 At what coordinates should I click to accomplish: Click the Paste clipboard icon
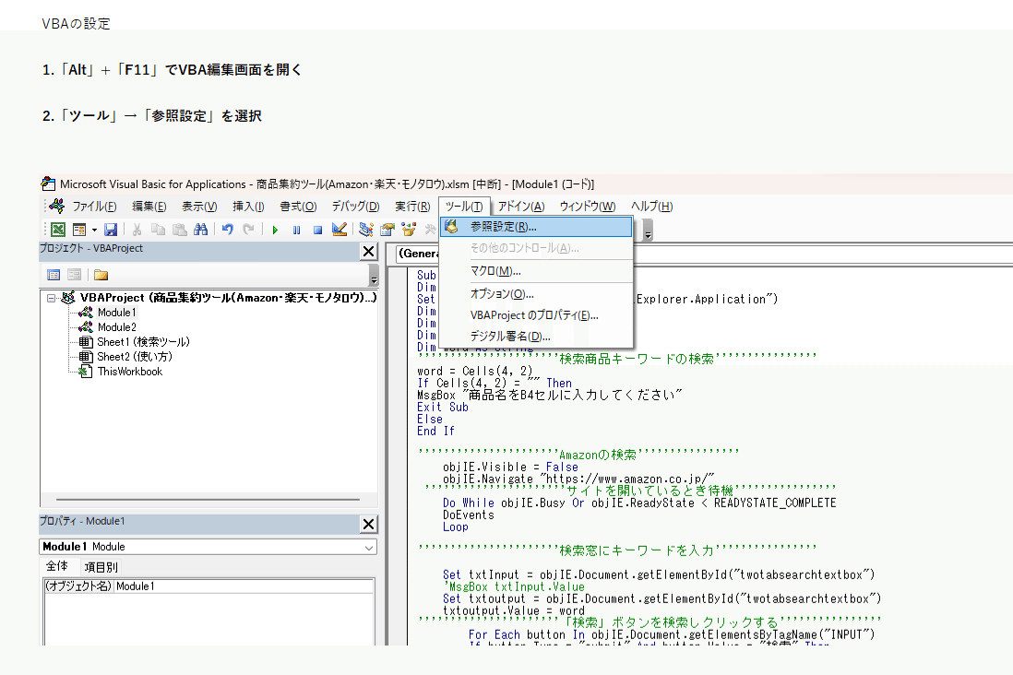click(x=180, y=230)
